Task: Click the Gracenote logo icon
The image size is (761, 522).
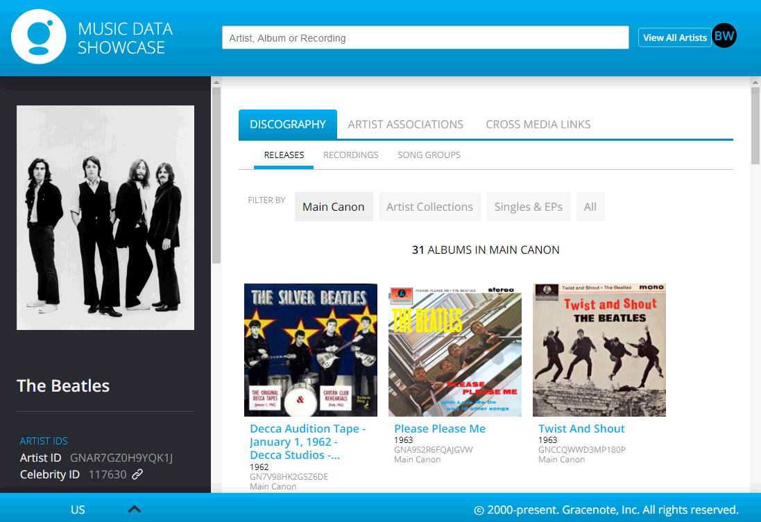Action: 39,37
